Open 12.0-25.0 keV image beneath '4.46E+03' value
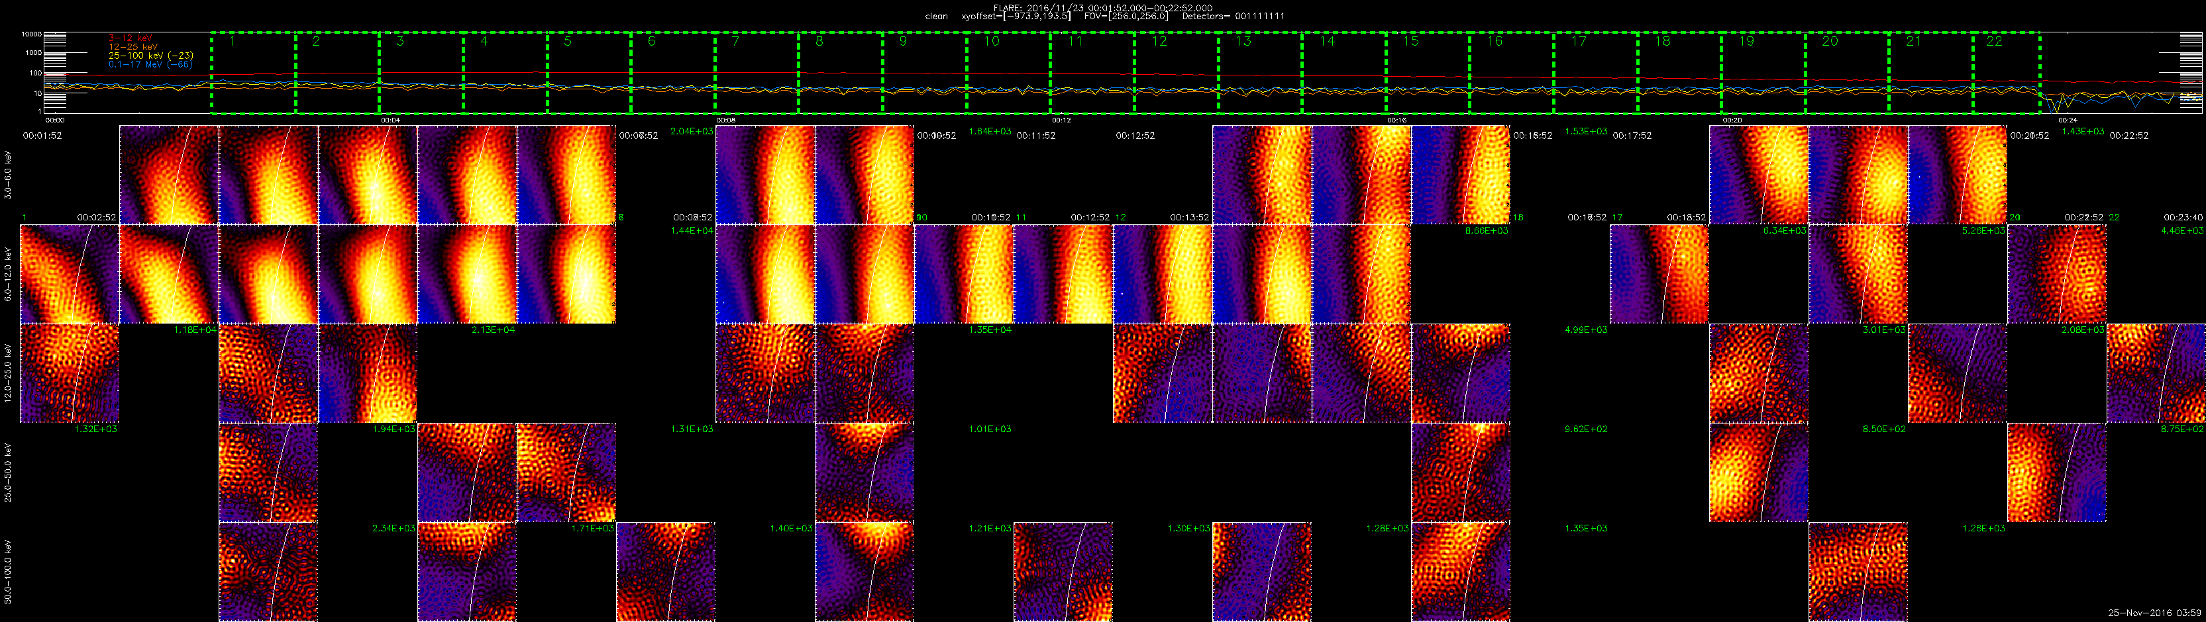The width and height of the screenshot is (2206, 622). pyautogui.click(x=2156, y=373)
